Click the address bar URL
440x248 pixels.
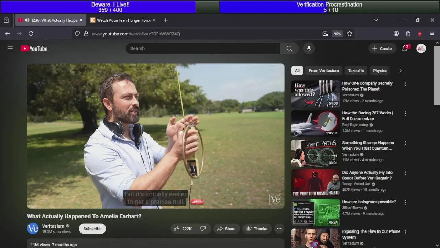[136, 34]
